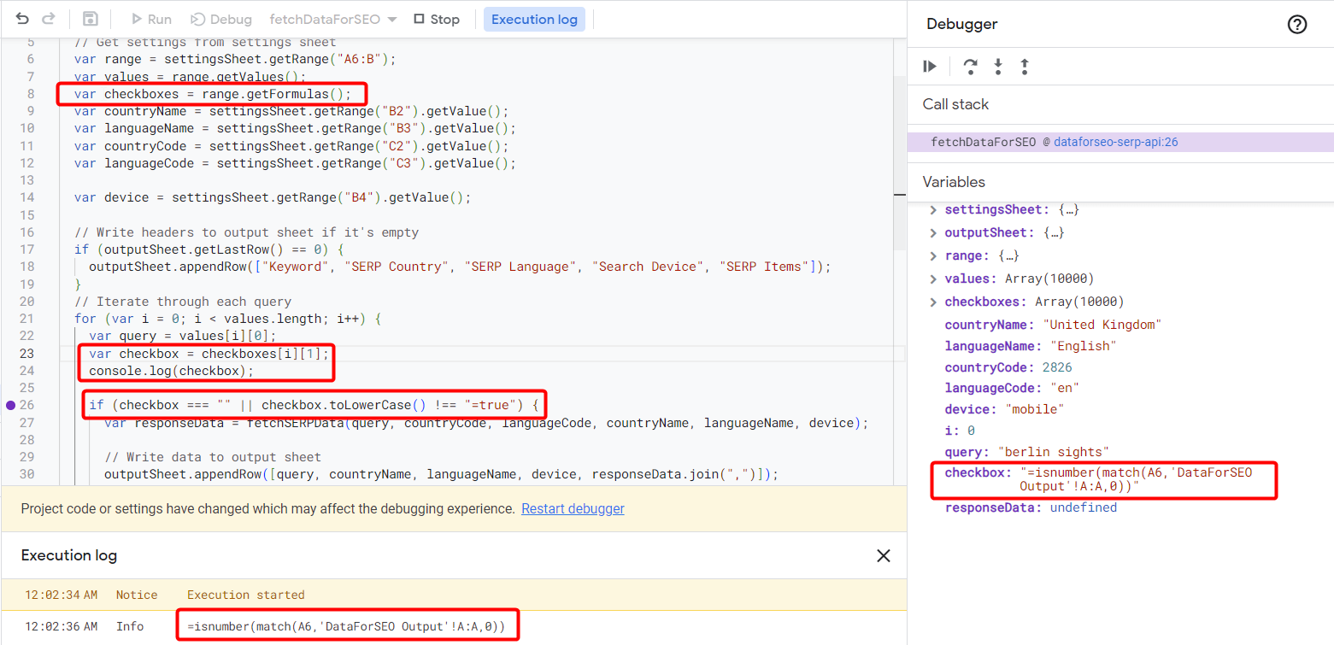1334x645 pixels.
Task: Open debugger help question mark icon
Action: pos(1296,25)
